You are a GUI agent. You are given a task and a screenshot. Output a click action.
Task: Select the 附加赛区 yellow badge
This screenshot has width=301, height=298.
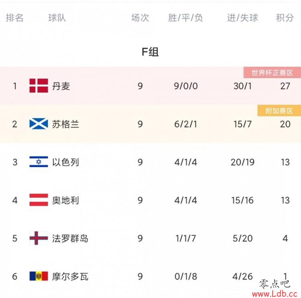(279, 111)
